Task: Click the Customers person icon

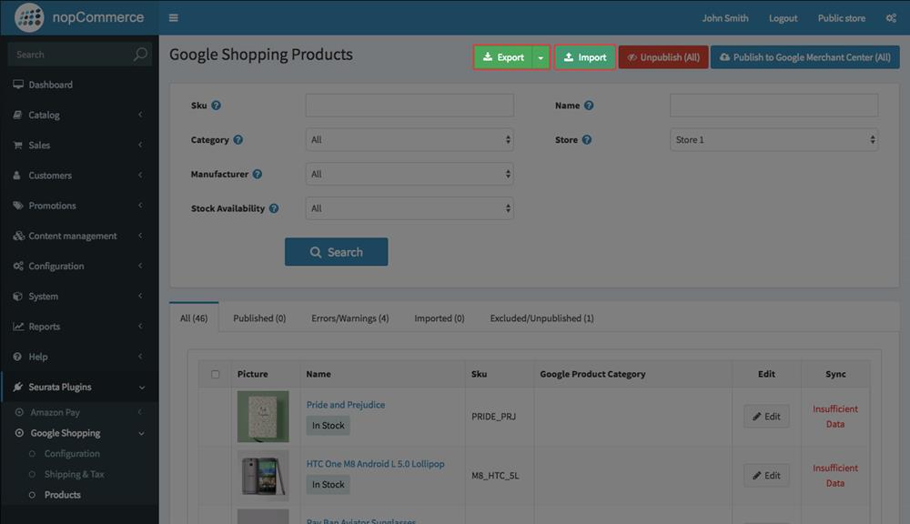Action: (x=16, y=176)
